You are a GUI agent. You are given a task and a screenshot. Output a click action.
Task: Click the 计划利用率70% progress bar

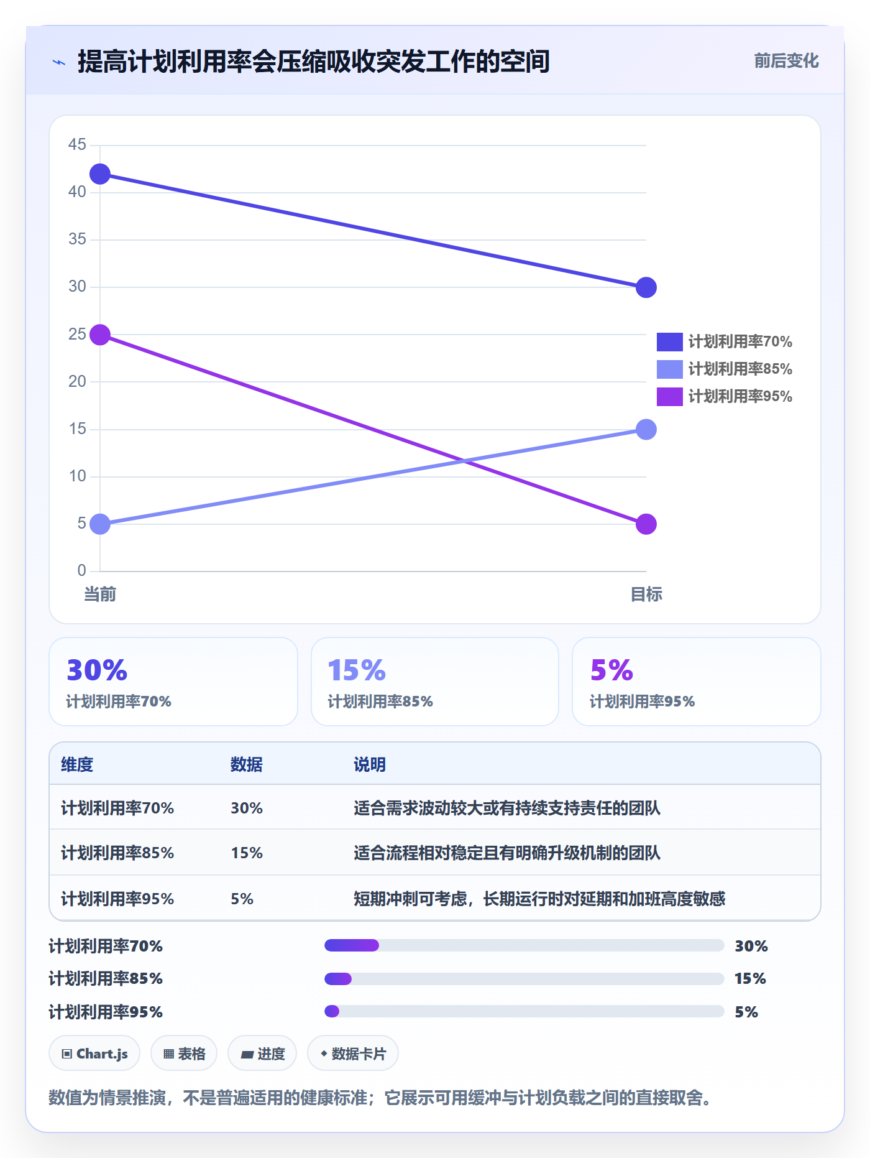pos(524,946)
